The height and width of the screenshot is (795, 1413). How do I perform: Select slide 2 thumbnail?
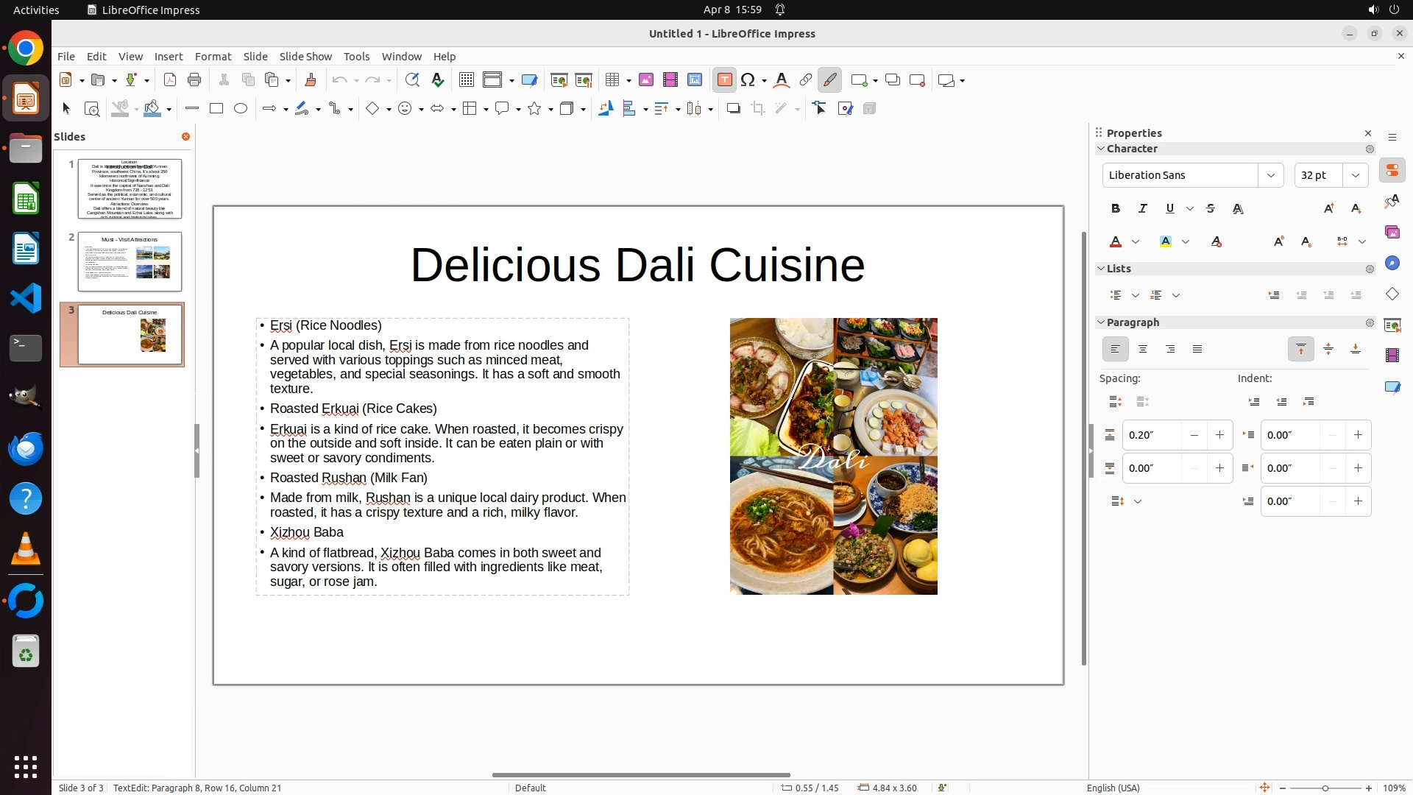[130, 261]
